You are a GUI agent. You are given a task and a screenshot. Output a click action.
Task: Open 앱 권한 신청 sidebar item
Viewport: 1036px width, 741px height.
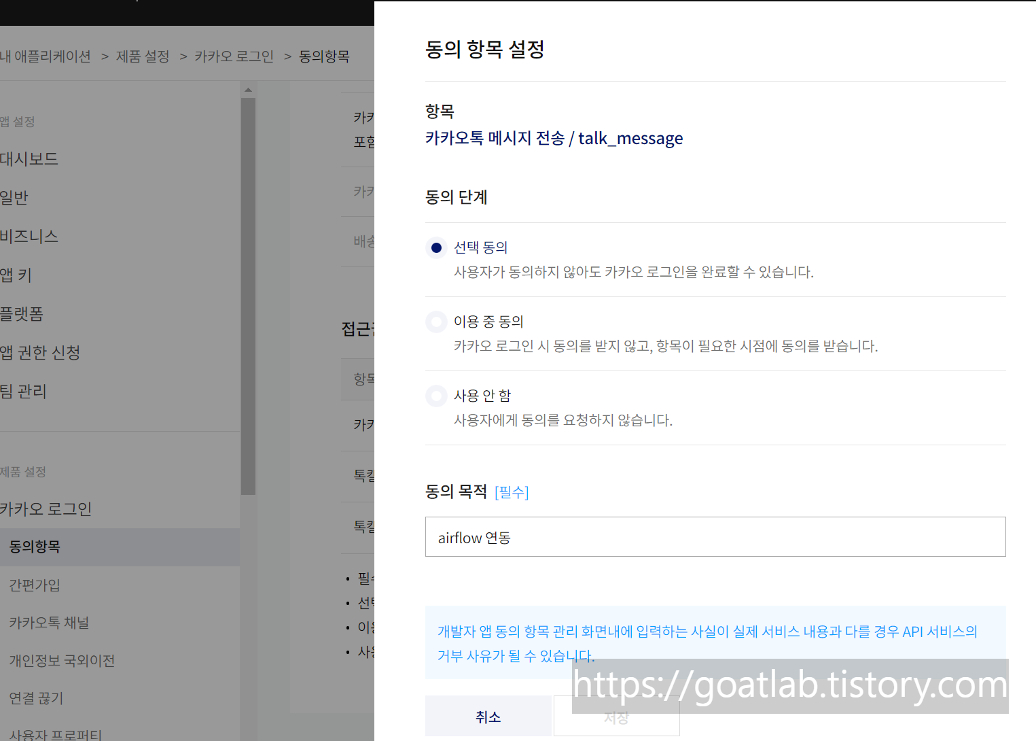click(x=40, y=353)
